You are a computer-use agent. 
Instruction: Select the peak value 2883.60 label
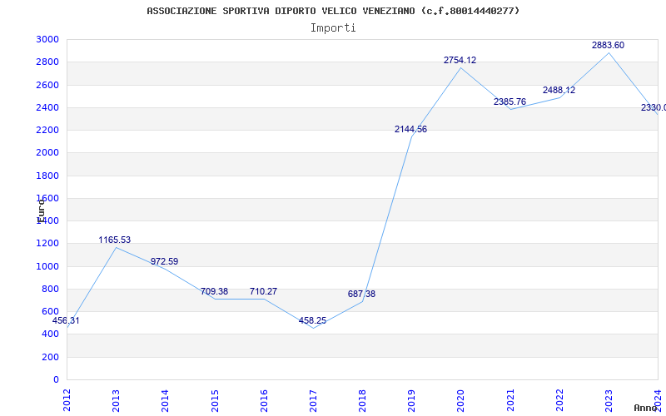click(x=609, y=45)
